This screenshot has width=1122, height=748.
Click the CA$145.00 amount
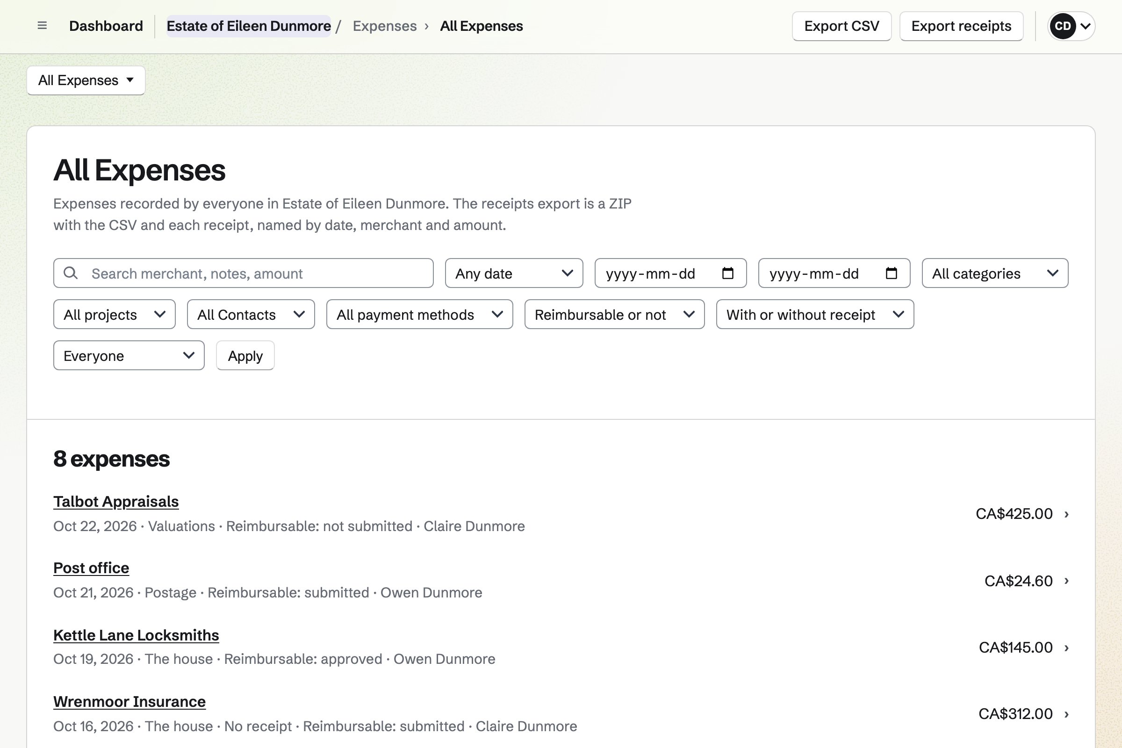point(1015,647)
